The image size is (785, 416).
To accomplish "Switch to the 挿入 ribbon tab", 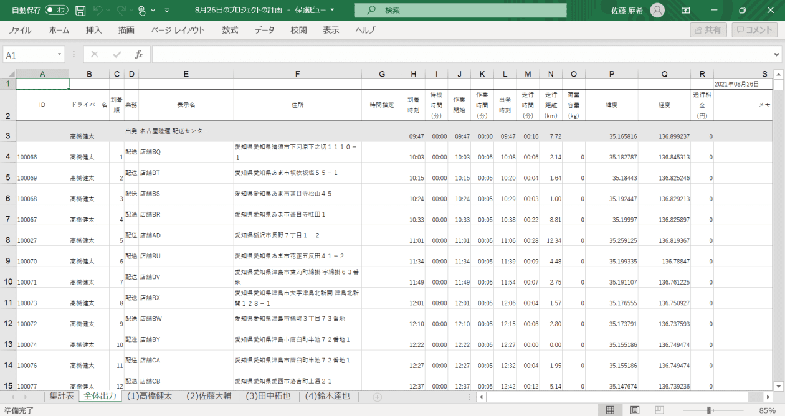I will (x=93, y=30).
